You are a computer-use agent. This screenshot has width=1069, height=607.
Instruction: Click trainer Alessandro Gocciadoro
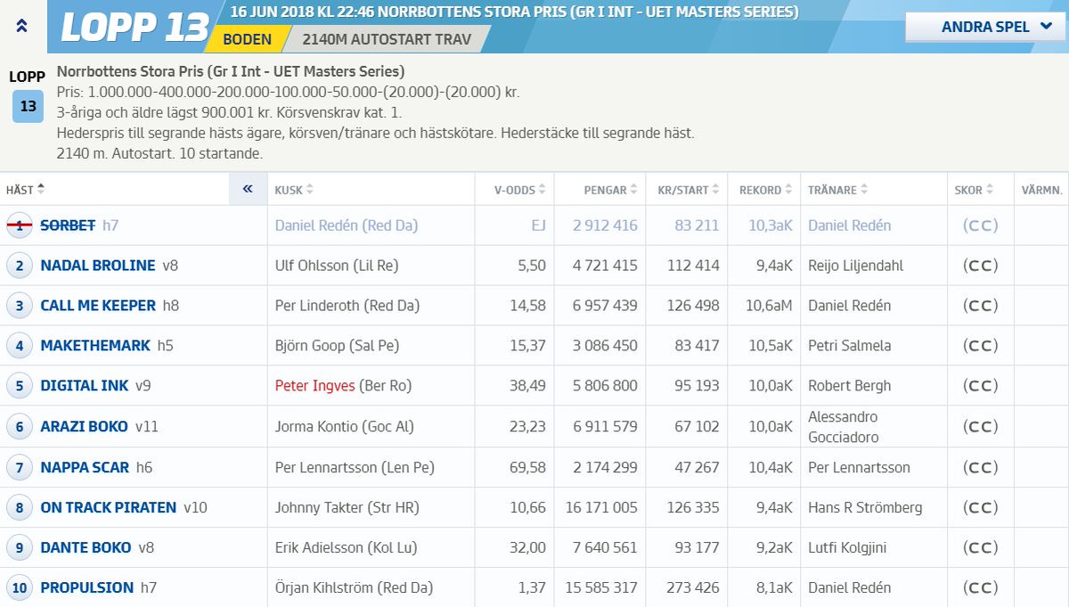[844, 427]
